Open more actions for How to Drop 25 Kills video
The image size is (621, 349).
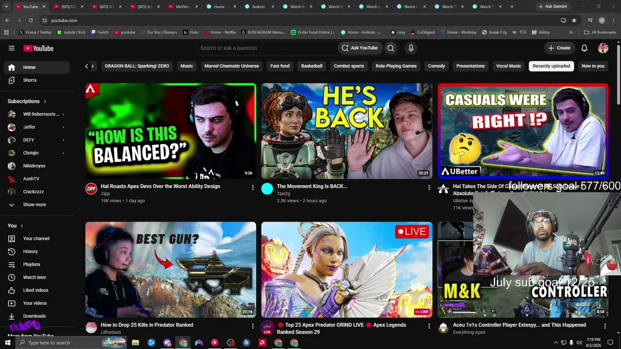point(253,326)
